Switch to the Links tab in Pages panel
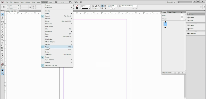The image size is (206, 99). tap(175, 12)
